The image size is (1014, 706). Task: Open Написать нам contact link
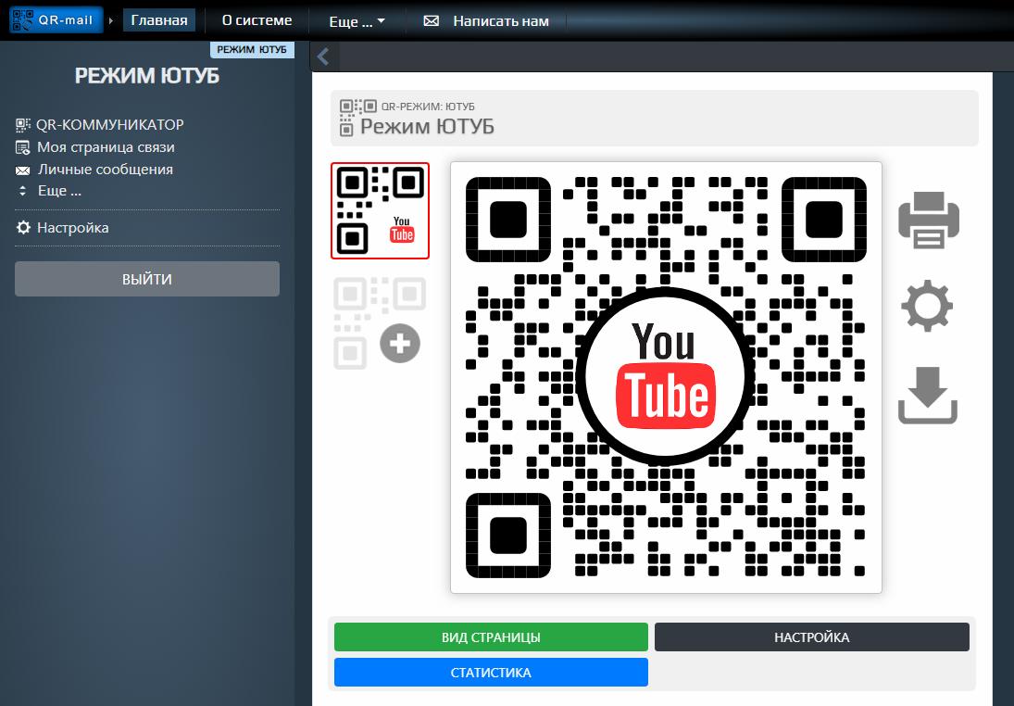point(501,21)
